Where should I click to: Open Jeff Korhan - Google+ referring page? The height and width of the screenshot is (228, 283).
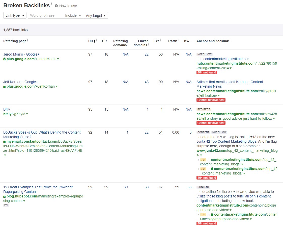pyautogui.click(x=20, y=82)
